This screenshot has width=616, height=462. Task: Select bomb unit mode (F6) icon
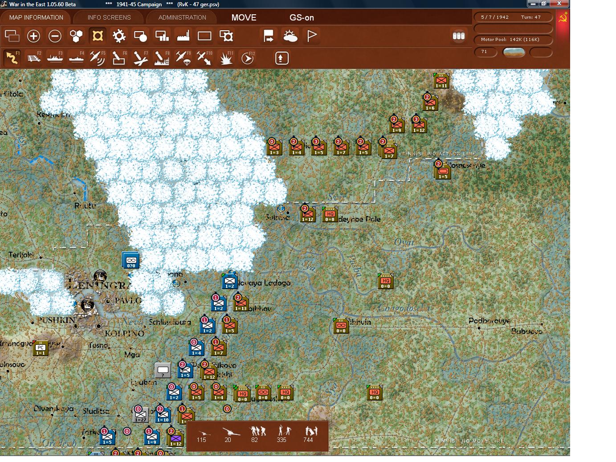point(119,58)
